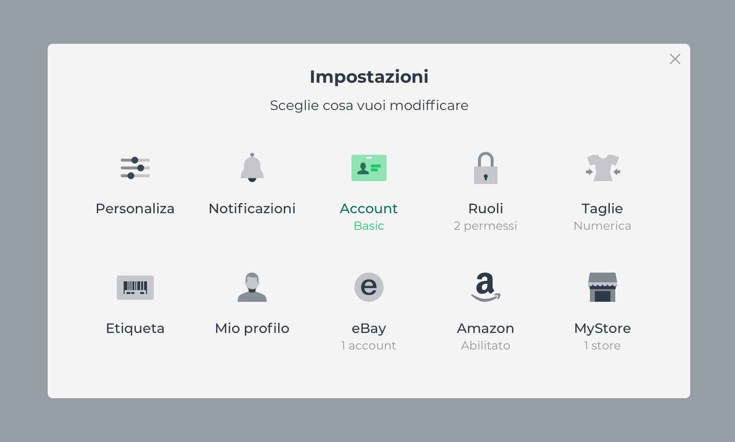
Task: Click the Personaliza label
Action: click(135, 208)
